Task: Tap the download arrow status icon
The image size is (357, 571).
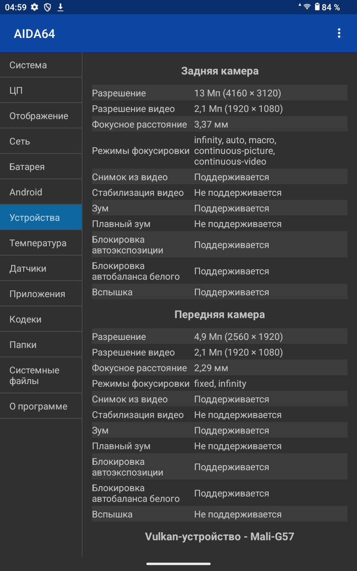Action: (60, 7)
